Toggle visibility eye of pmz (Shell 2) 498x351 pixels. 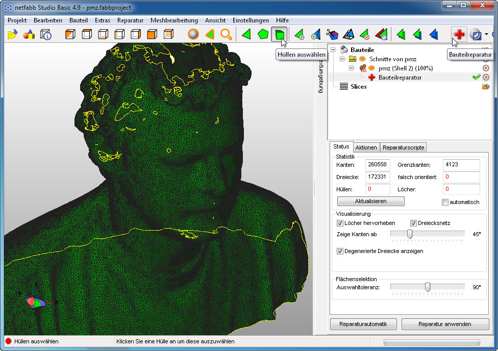[x=371, y=68]
